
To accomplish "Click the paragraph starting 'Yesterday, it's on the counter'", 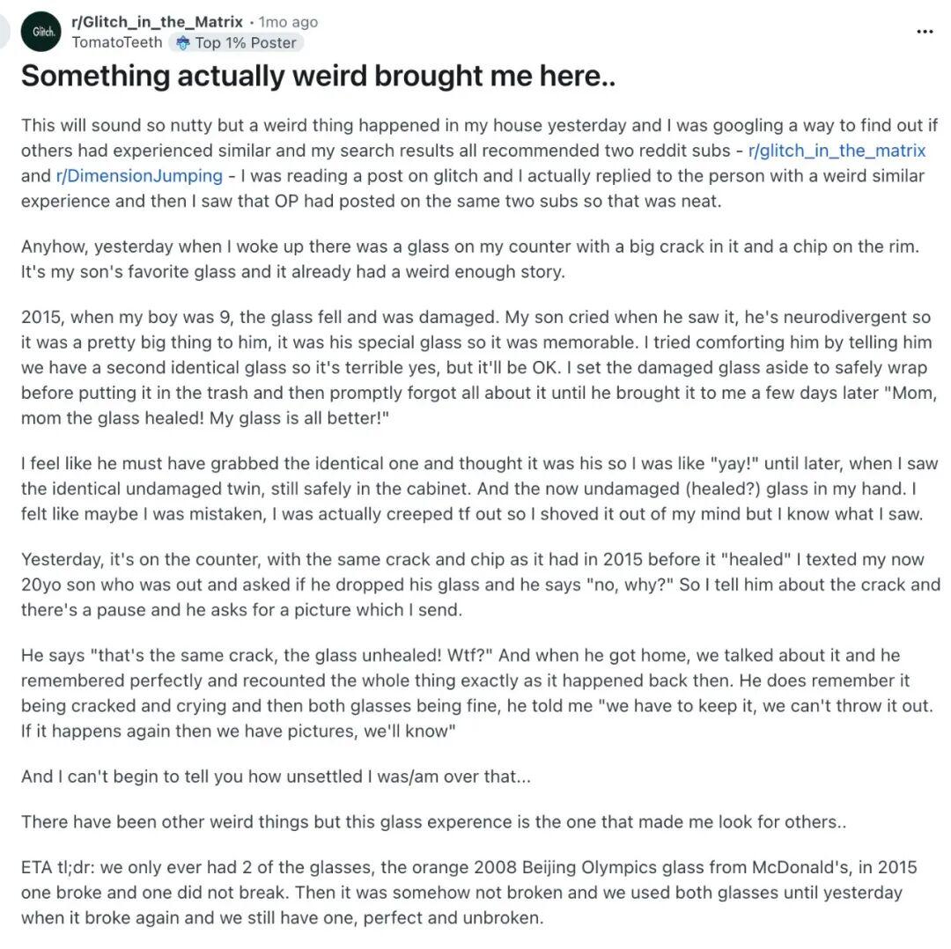I will point(479,585).
